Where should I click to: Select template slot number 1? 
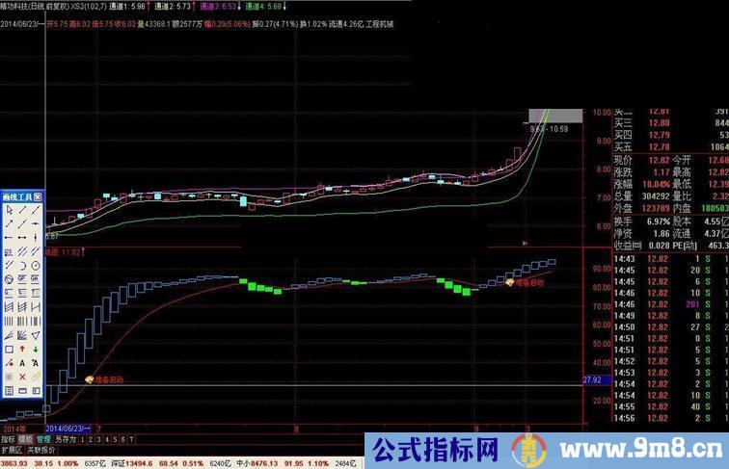pos(82,438)
